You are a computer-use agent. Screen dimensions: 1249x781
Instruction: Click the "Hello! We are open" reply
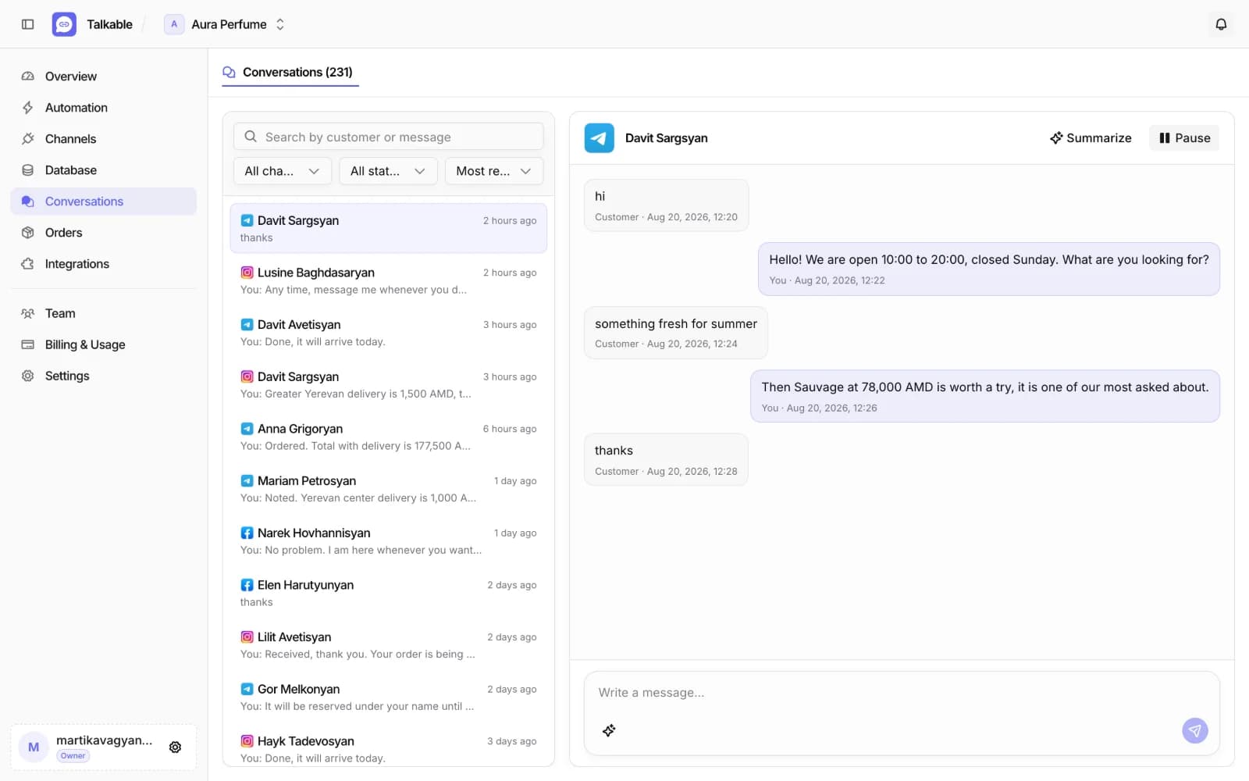point(989,269)
